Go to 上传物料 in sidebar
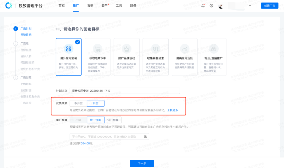284x168 pixels. (26, 84)
